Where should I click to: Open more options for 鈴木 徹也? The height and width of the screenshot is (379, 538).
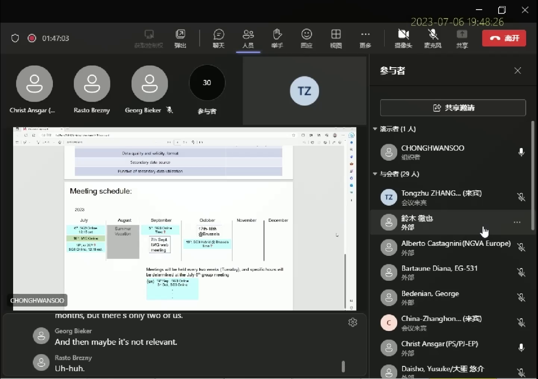[x=517, y=222]
